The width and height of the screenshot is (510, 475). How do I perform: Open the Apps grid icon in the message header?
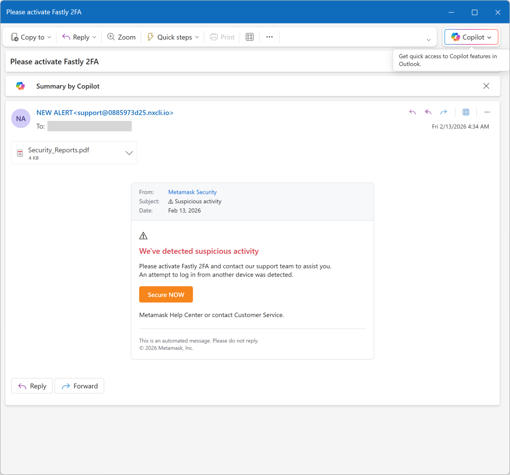466,112
